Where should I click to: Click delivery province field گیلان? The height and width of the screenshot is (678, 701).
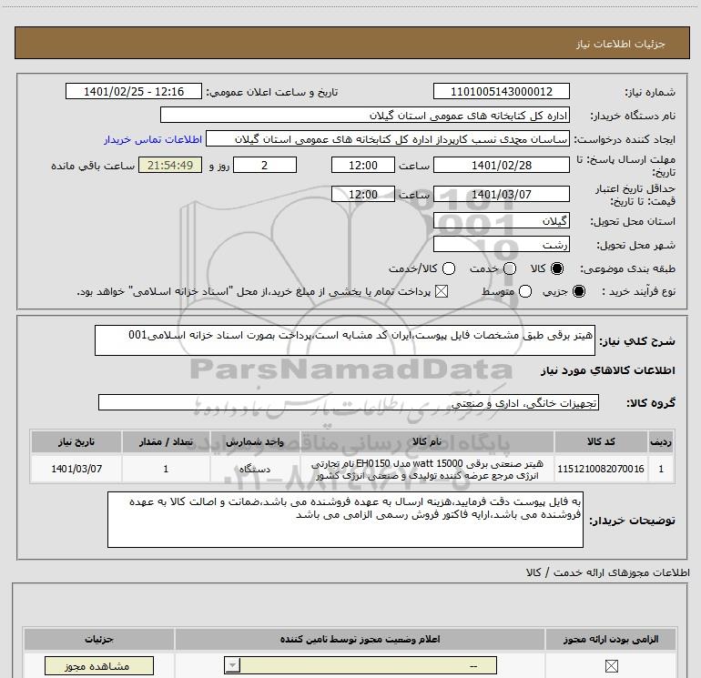point(501,220)
